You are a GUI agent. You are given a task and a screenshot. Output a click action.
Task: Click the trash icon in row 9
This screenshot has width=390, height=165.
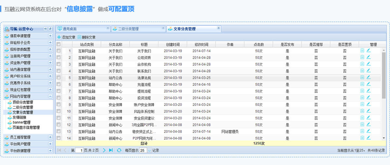[x=362, y=104]
